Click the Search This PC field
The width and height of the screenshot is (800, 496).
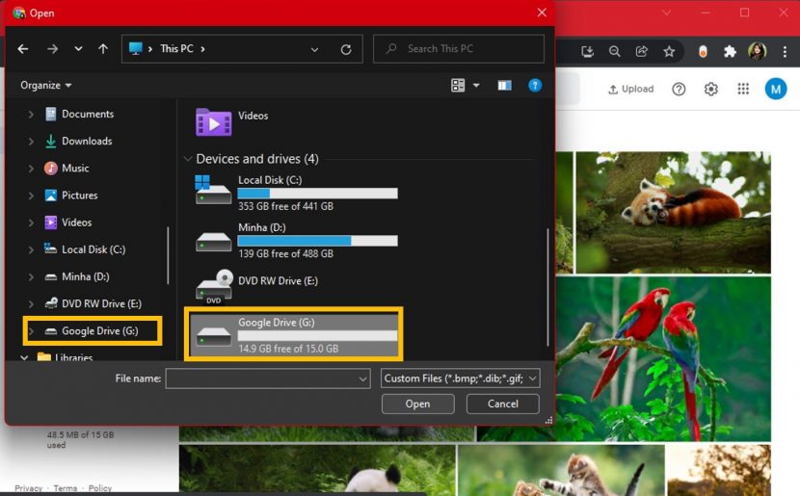tap(459, 49)
